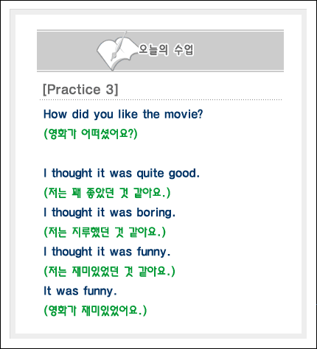Click sentence It was funny.
The width and height of the screenshot is (317, 349).
pos(80,291)
